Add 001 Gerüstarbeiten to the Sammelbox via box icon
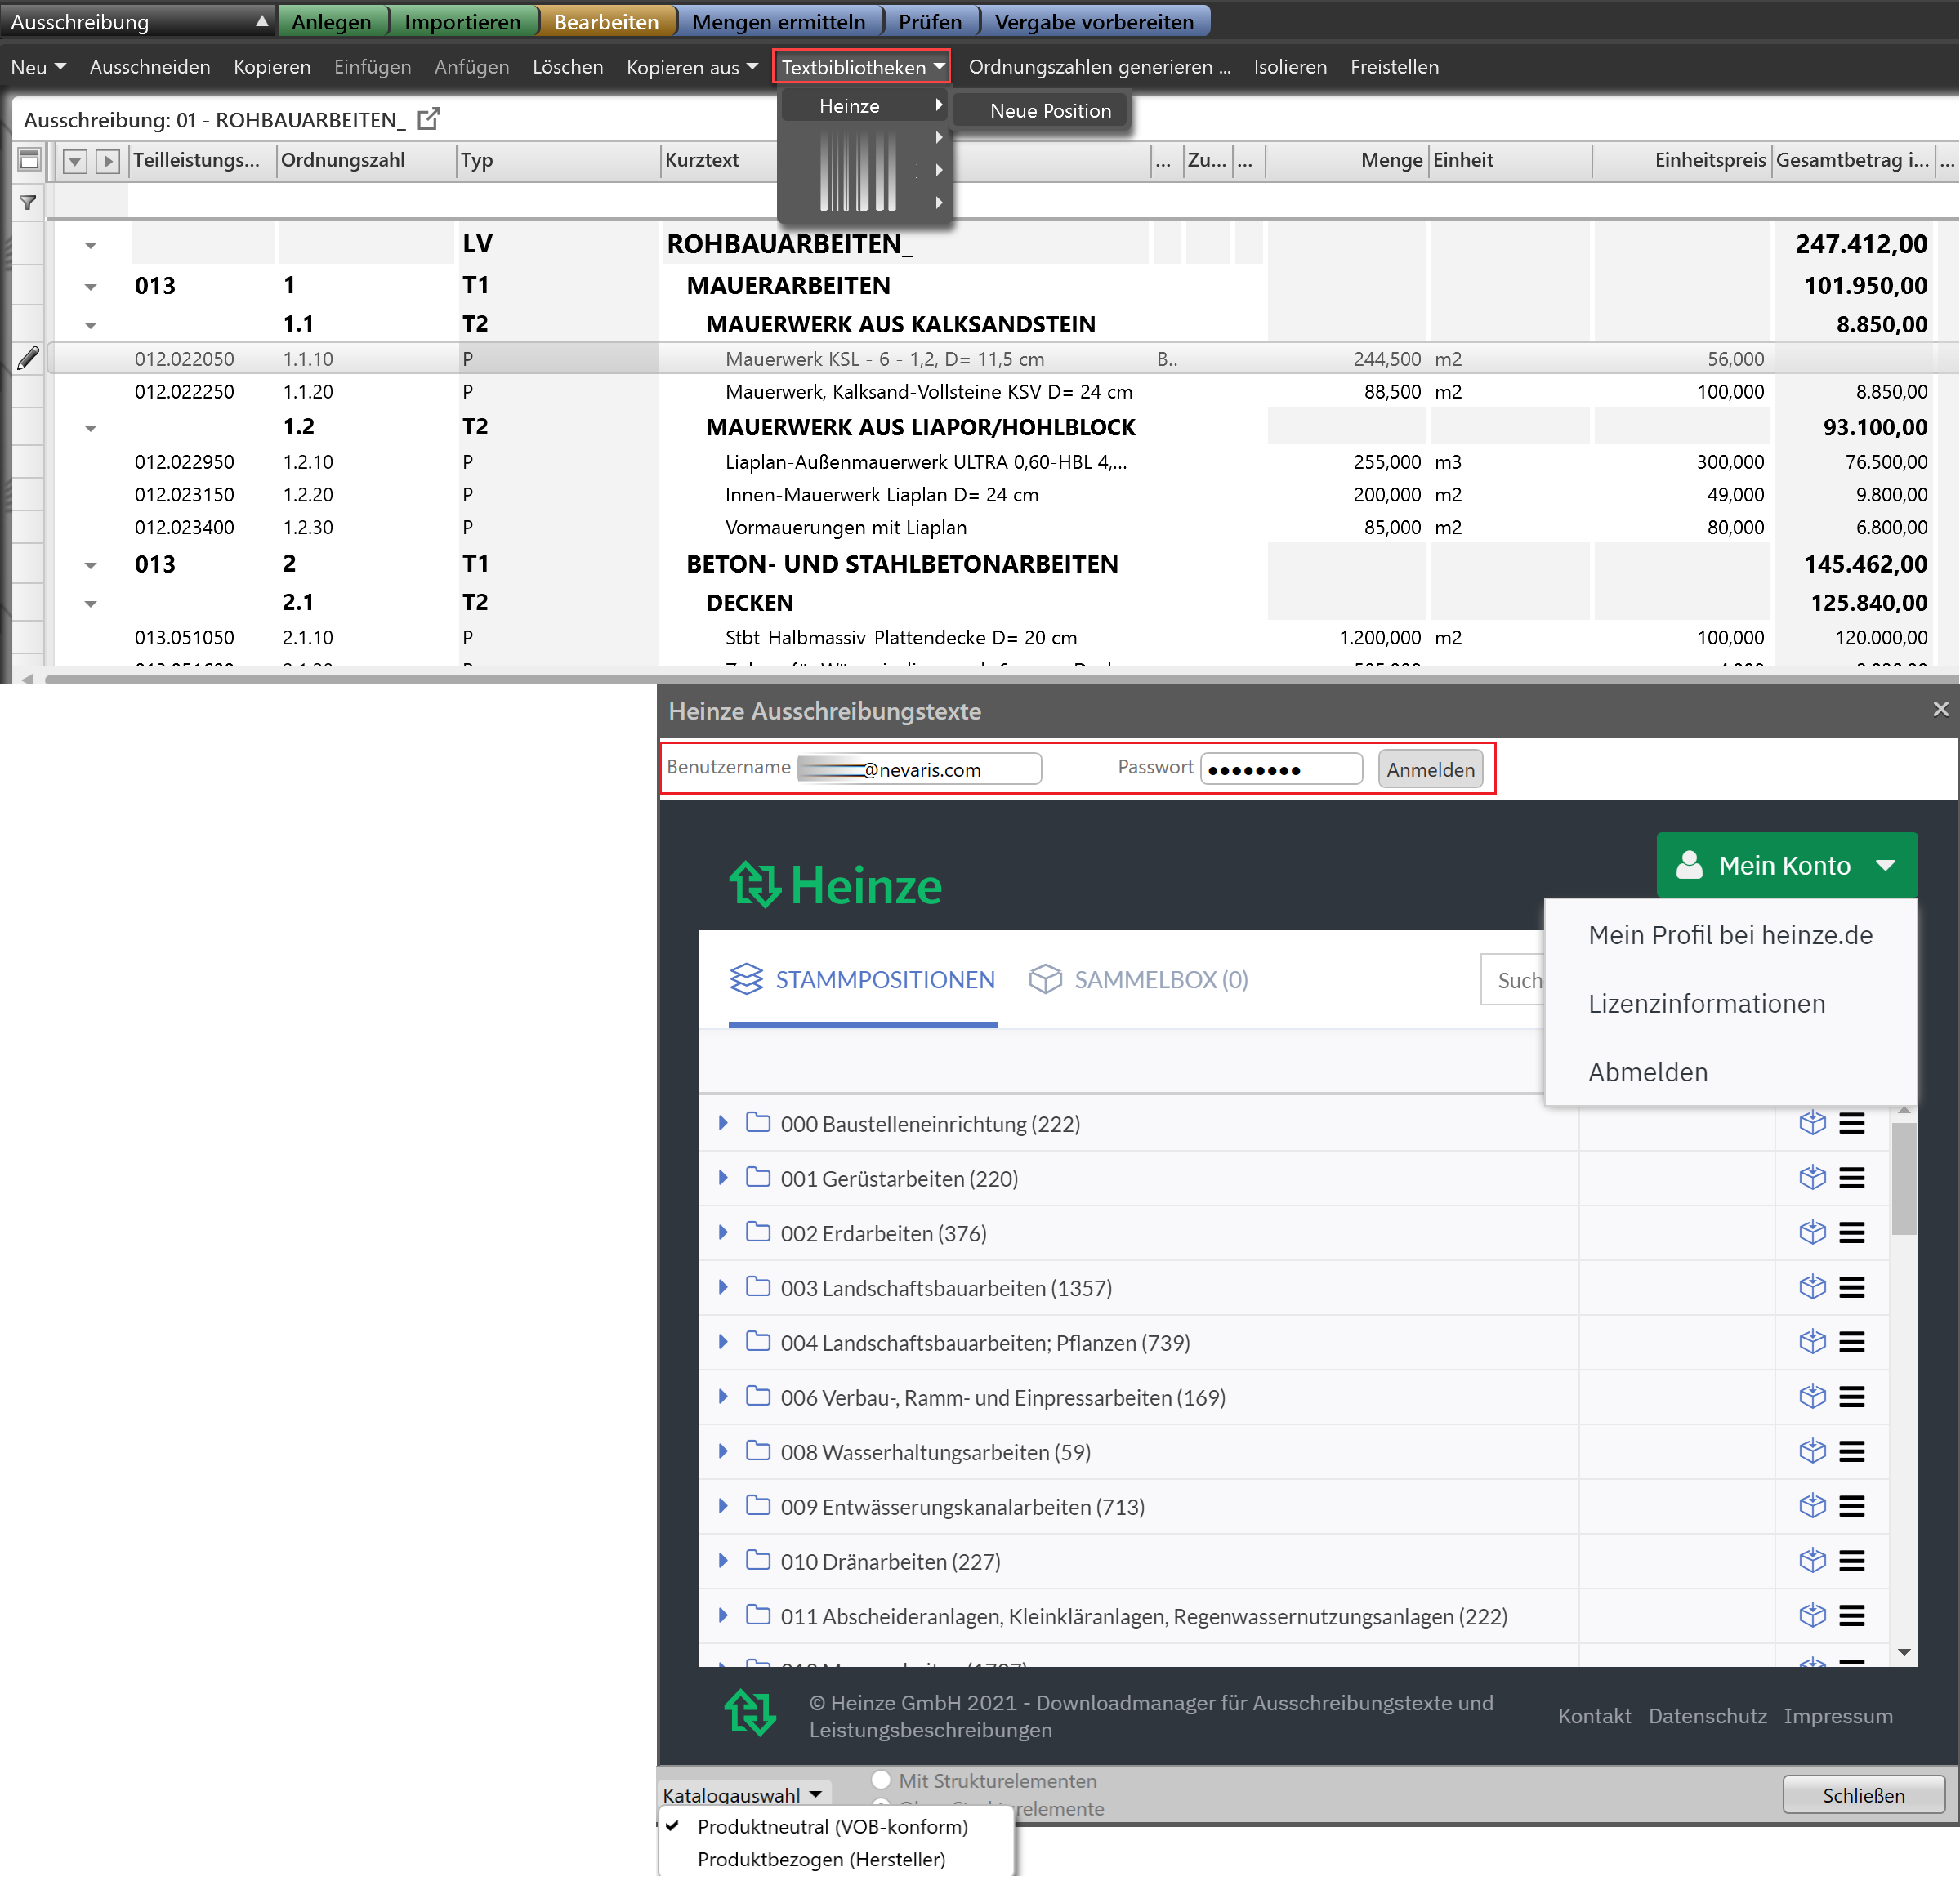Image resolution: width=1960 pixels, height=1885 pixels. pyautogui.click(x=1812, y=1179)
